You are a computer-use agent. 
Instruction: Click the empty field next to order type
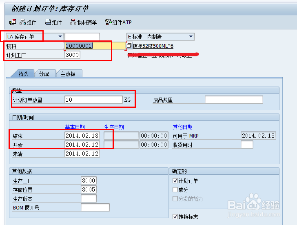(82, 37)
